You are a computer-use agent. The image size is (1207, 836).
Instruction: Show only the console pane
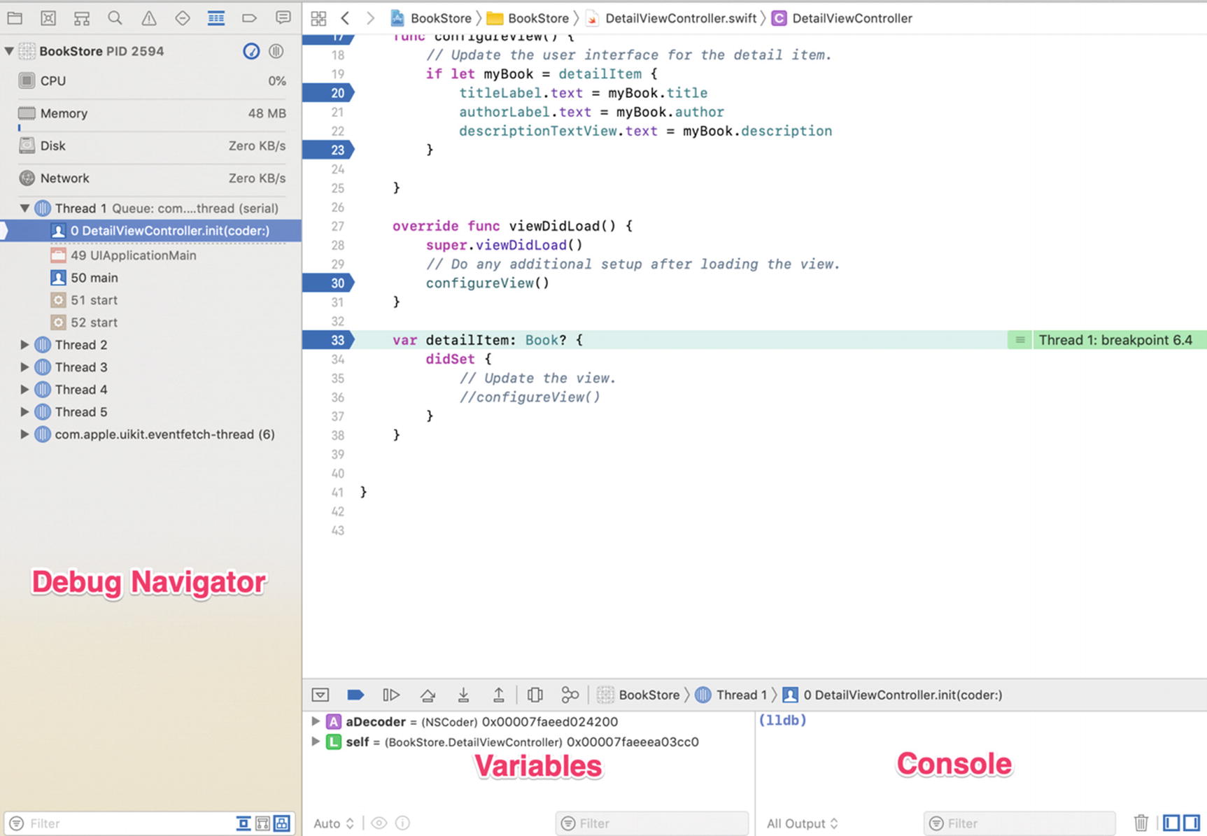pyautogui.click(x=1191, y=823)
